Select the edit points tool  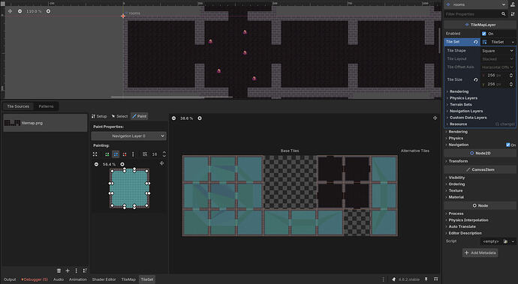(x=116, y=154)
